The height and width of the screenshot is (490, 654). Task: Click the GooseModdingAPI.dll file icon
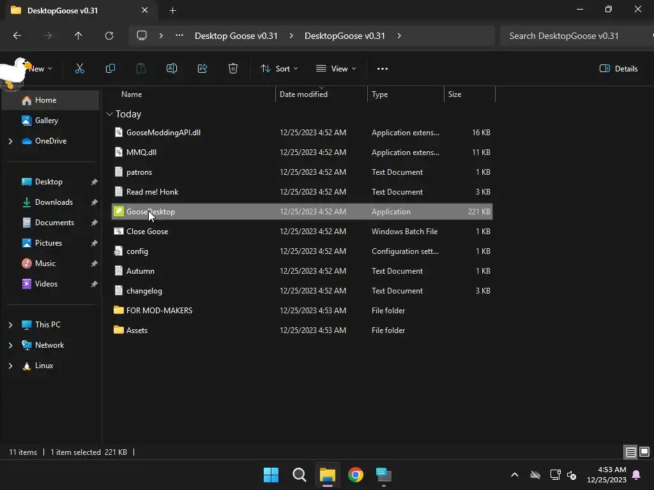[119, 133]
